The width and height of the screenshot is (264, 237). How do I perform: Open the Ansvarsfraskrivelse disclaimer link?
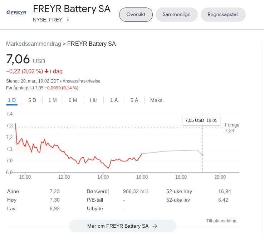[82, 81]
